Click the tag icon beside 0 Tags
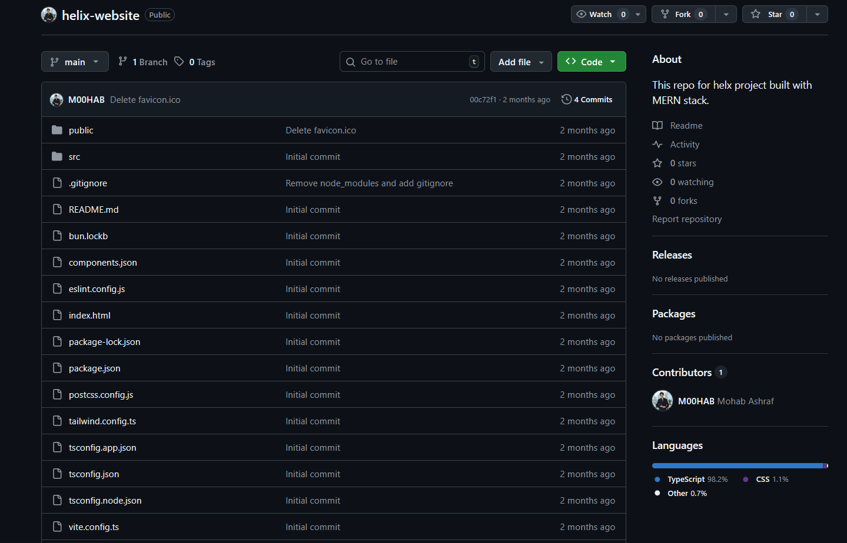Image resolution: width=847 pixels, height=543 pixels. point(179,62)
